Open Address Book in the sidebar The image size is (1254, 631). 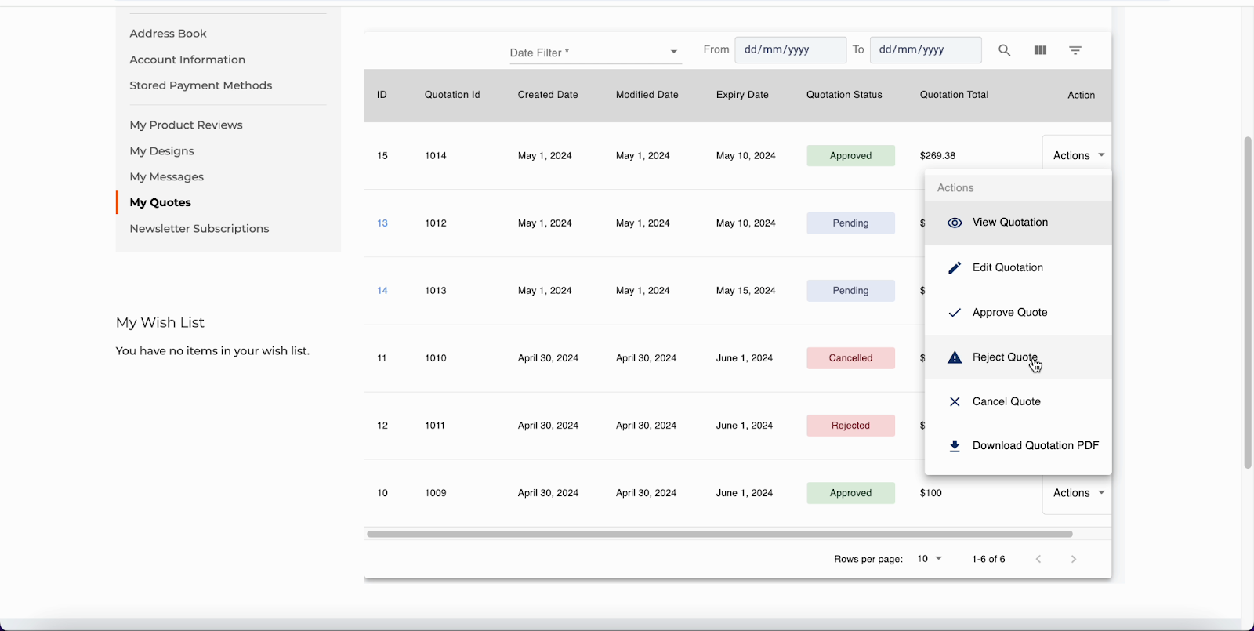[168, 34]
